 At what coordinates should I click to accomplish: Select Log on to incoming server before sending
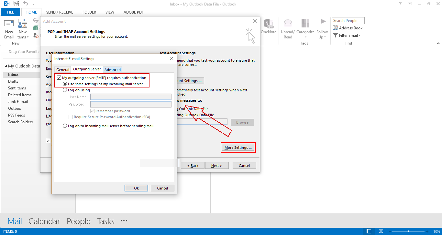(x=65, y=126)
